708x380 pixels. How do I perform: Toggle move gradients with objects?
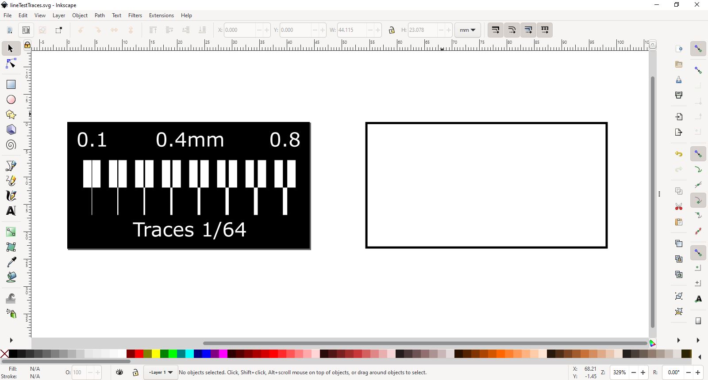pyautogui.click(x=528, y=30)
